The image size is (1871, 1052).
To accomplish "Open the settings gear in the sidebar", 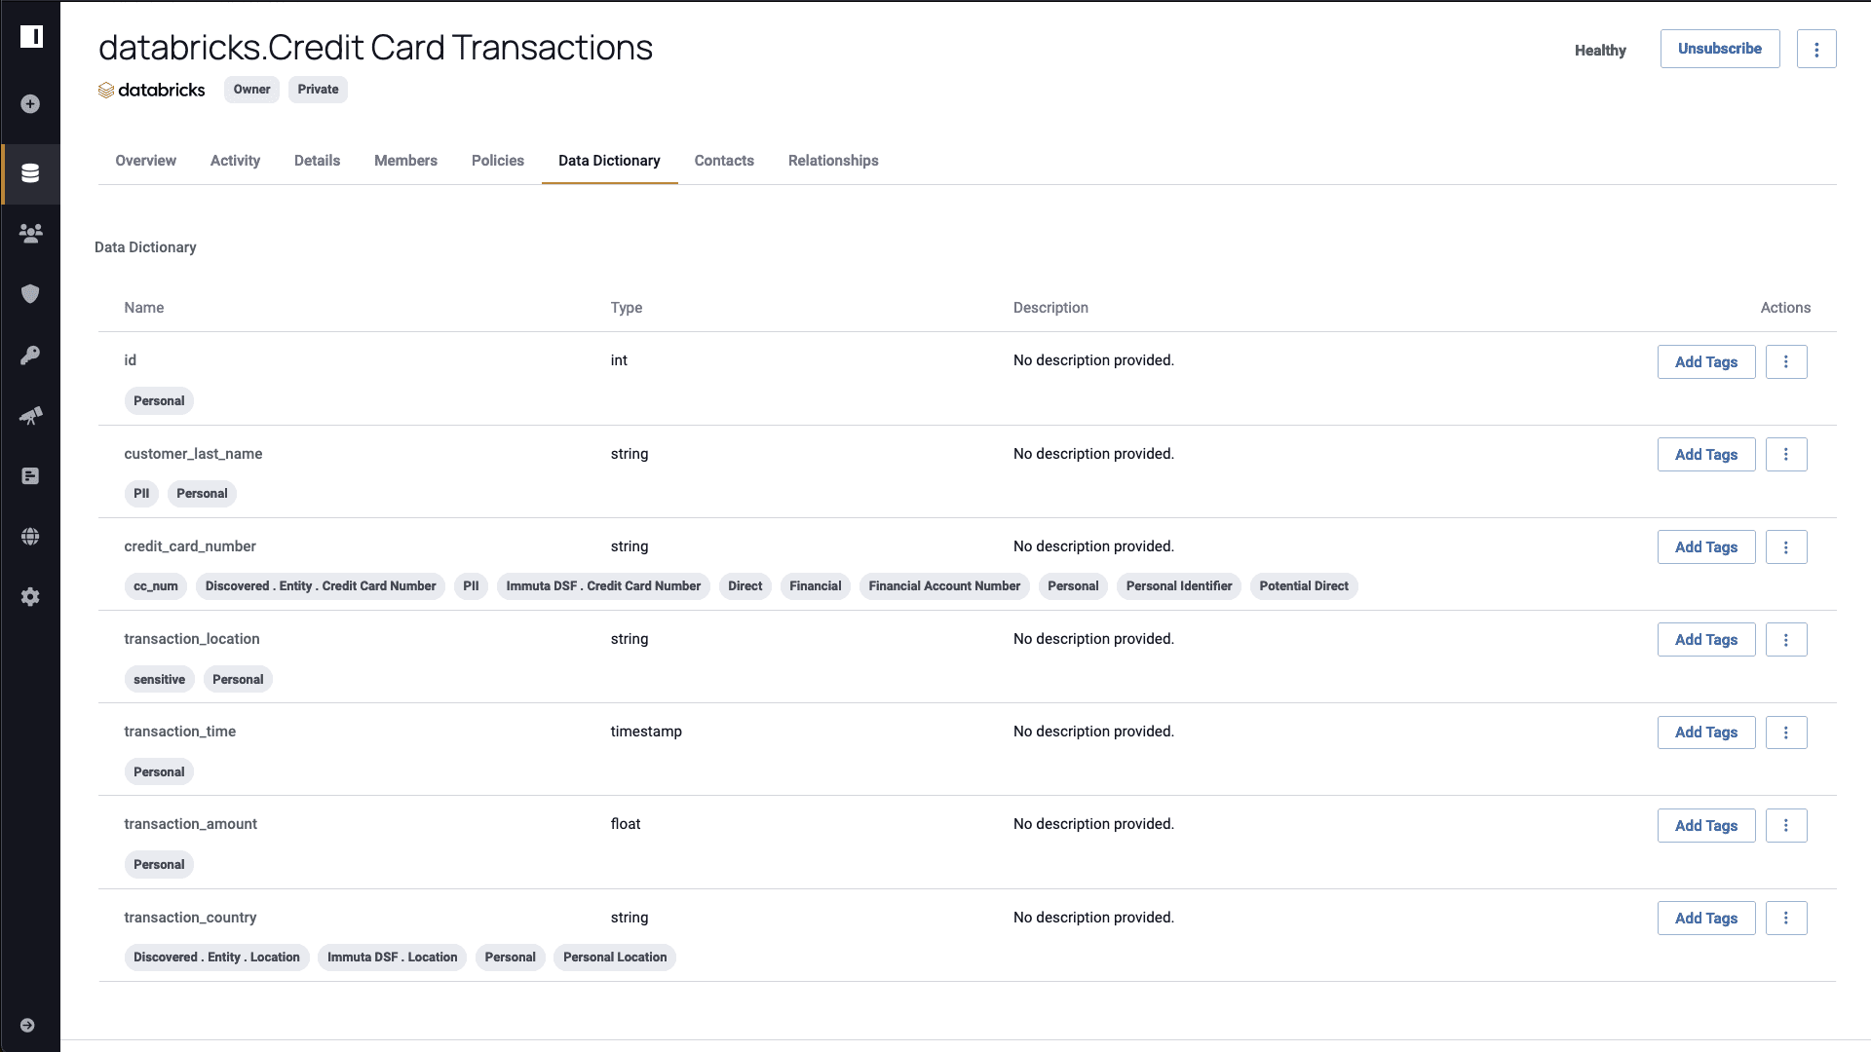I will (x=30, y=596).
